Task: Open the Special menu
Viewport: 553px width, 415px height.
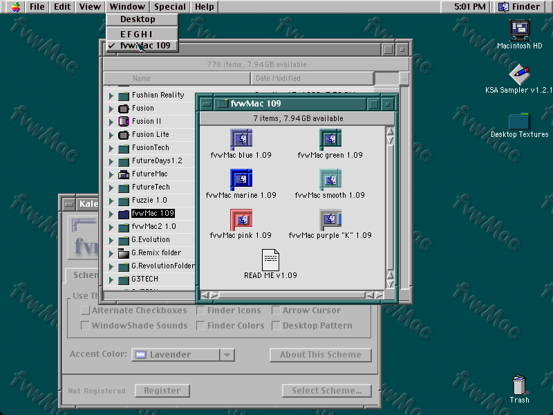Action: (170, 7)
